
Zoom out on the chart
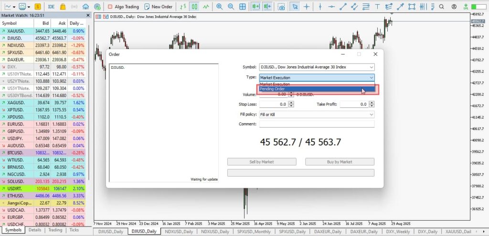[231, 7]
